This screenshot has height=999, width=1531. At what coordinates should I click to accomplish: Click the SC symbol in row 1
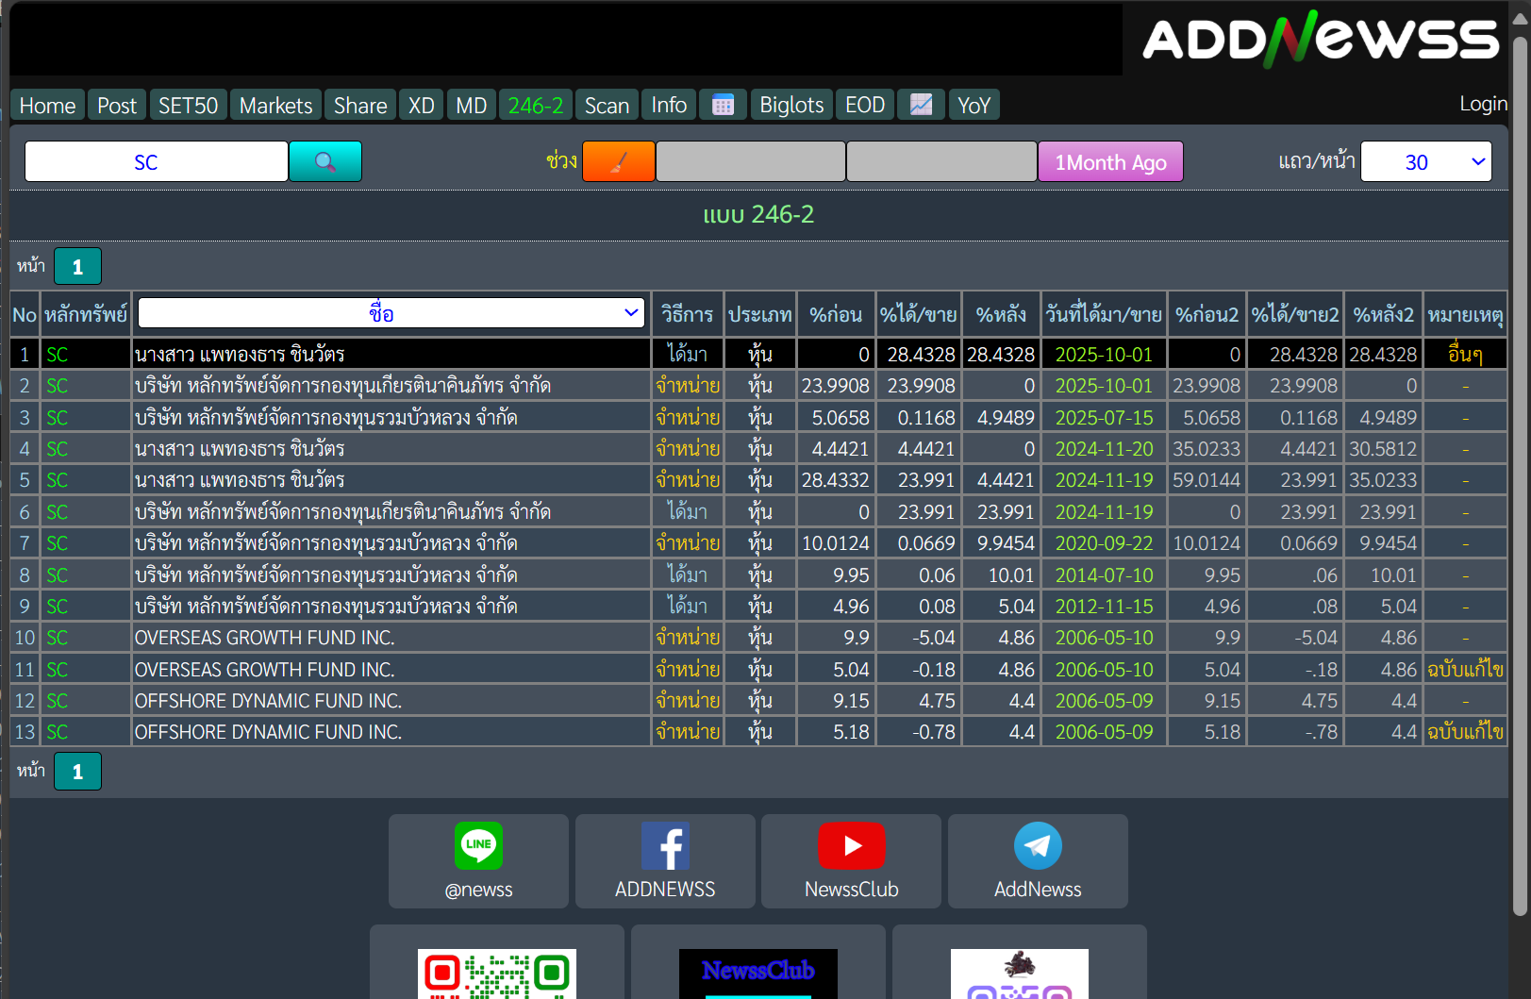pos(58,355)
